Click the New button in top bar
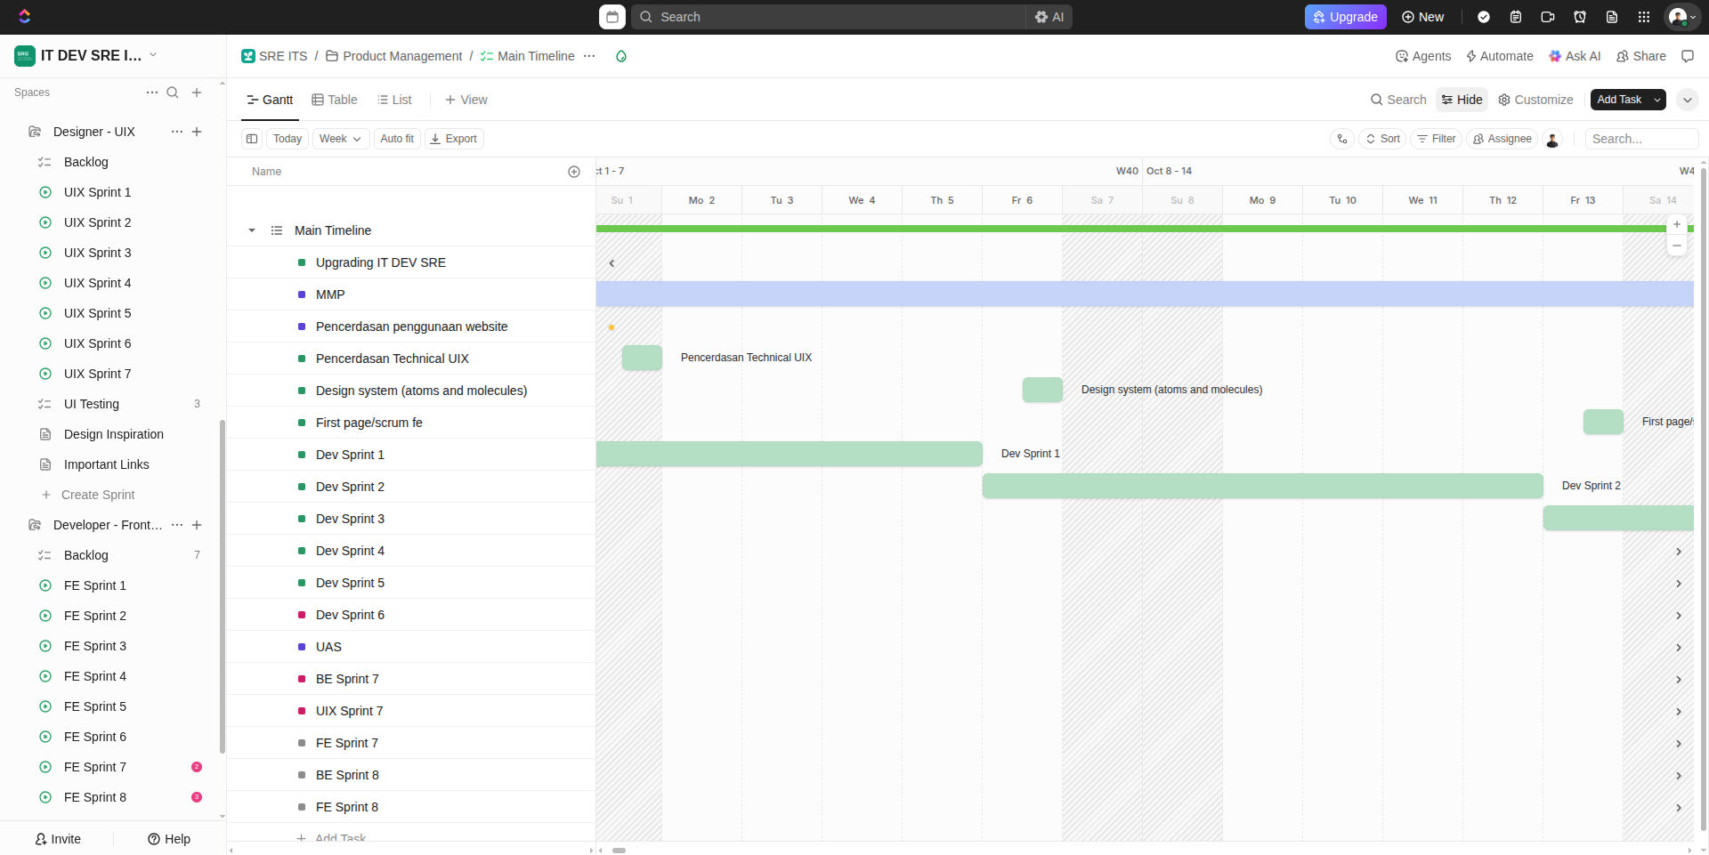The height and width of the screenshot is (855, 1709). (1422, 17)
